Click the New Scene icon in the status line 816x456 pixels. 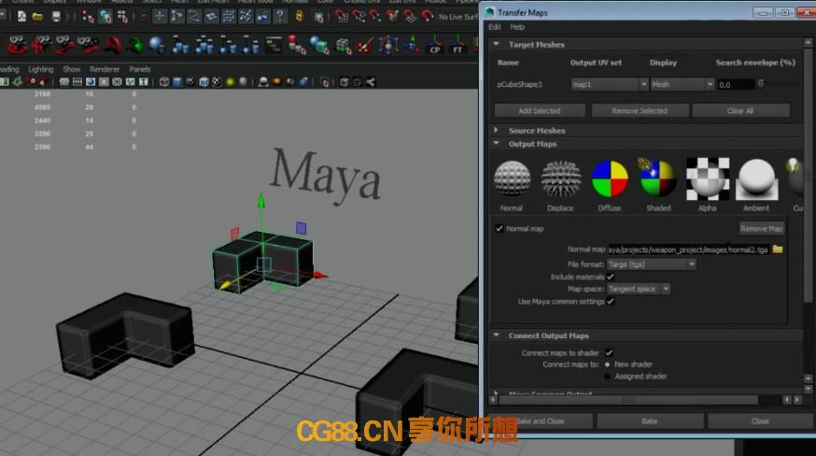click(x=21, y=17)
